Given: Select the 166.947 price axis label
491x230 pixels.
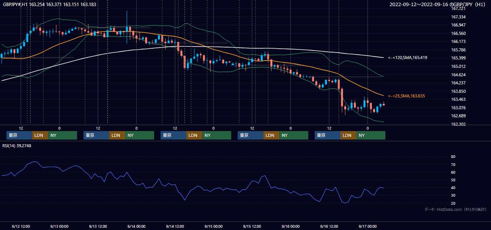Looking at the screenshot, I should [458, 25].
